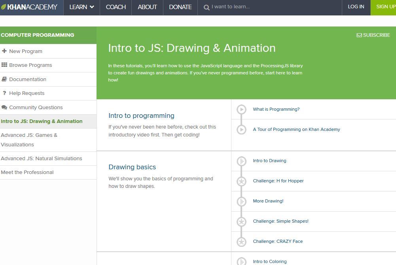Screen dimensions: 396x265
Task: Open Documentation
Action: pyautogui.click(x=28, y=79)
